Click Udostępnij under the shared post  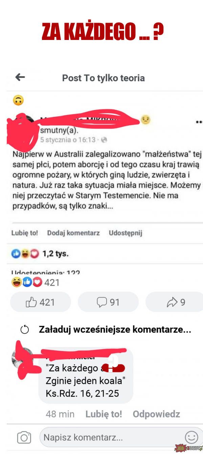pos(126,233)
